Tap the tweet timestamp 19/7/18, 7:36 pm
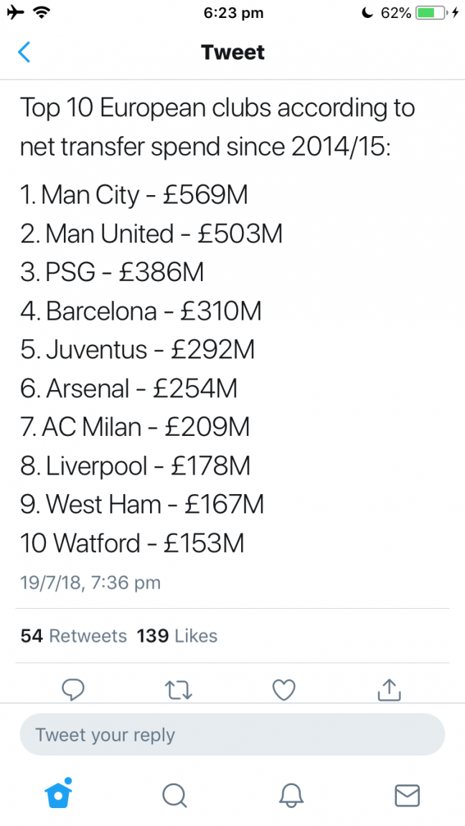 click(90, 583)
